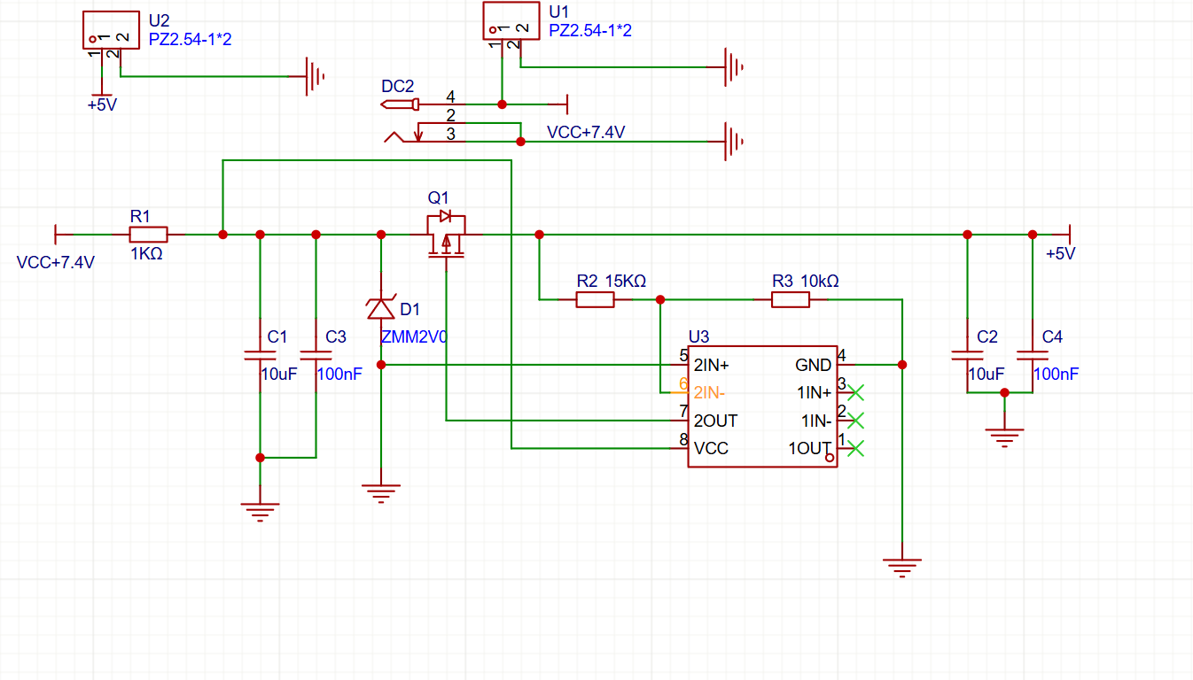The width and height of the screenshot is (1193, 680).
Task: Select the U2 header connector symbol
Action: pos(111,29)
